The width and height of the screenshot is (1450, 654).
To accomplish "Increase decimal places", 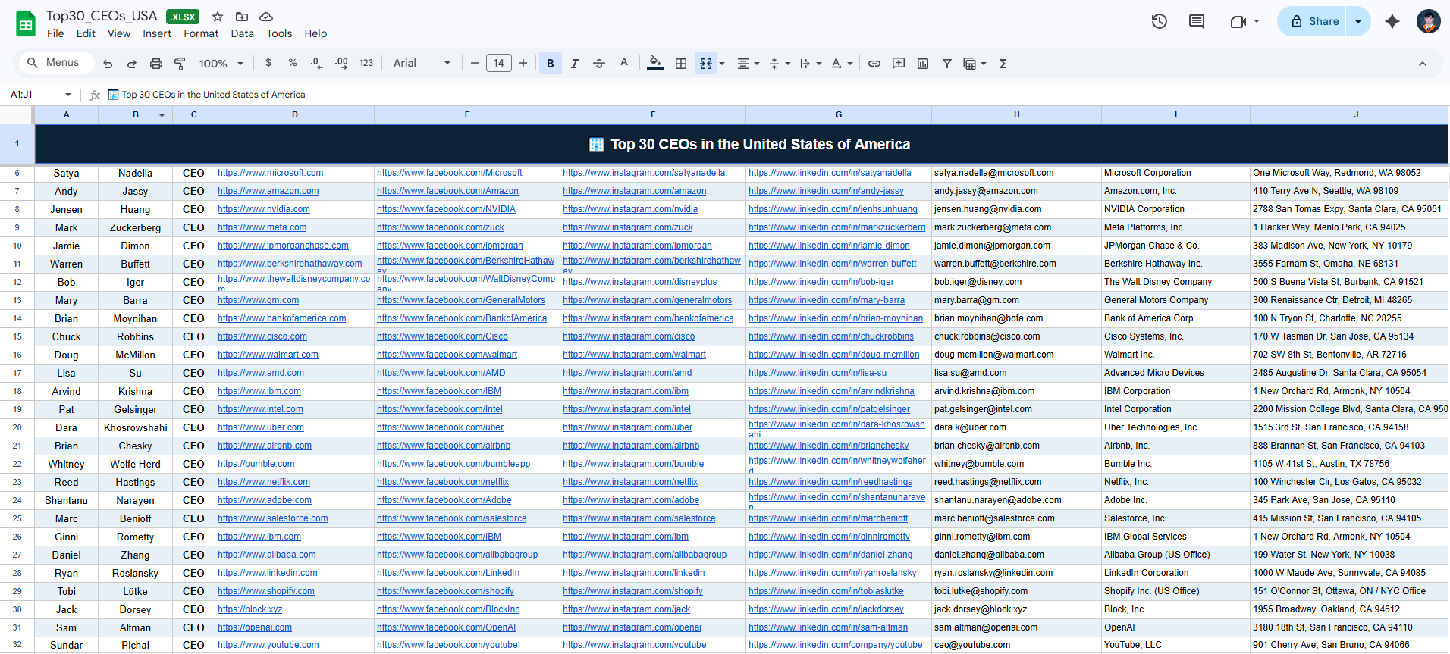I will click(x=341, y=63).
